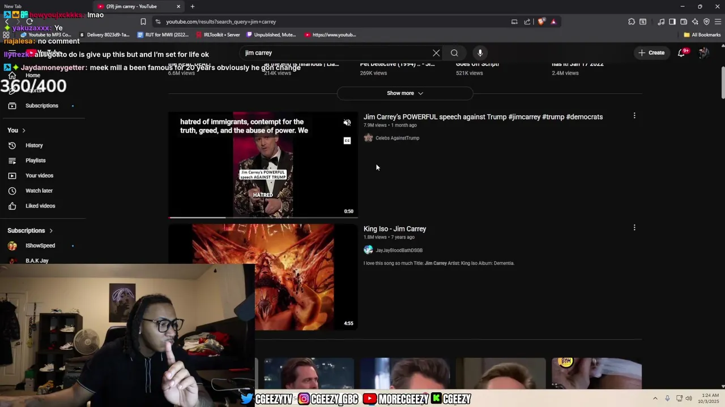Open the 'Delivery 8023d9' bookmark

click(x=104, y=34)
